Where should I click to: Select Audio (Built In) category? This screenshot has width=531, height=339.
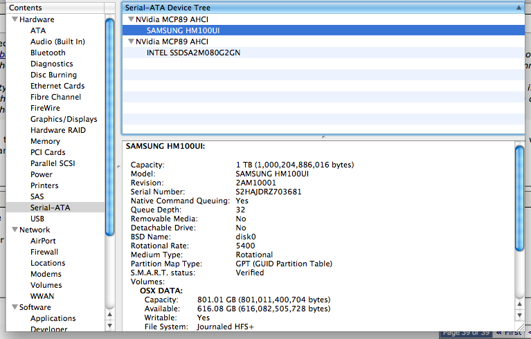[57, 42]
